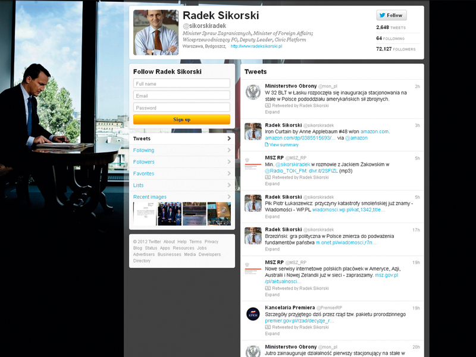
Task: Open the Favorites sidebar item
Action: 181,173
